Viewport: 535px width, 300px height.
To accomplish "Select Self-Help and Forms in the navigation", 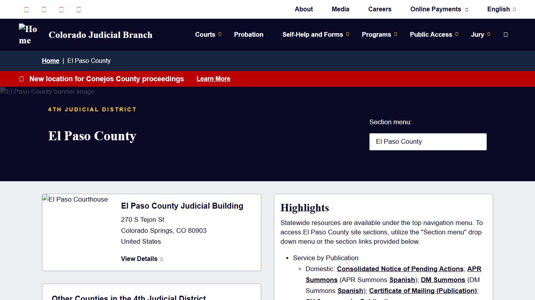I will point(313,34).
